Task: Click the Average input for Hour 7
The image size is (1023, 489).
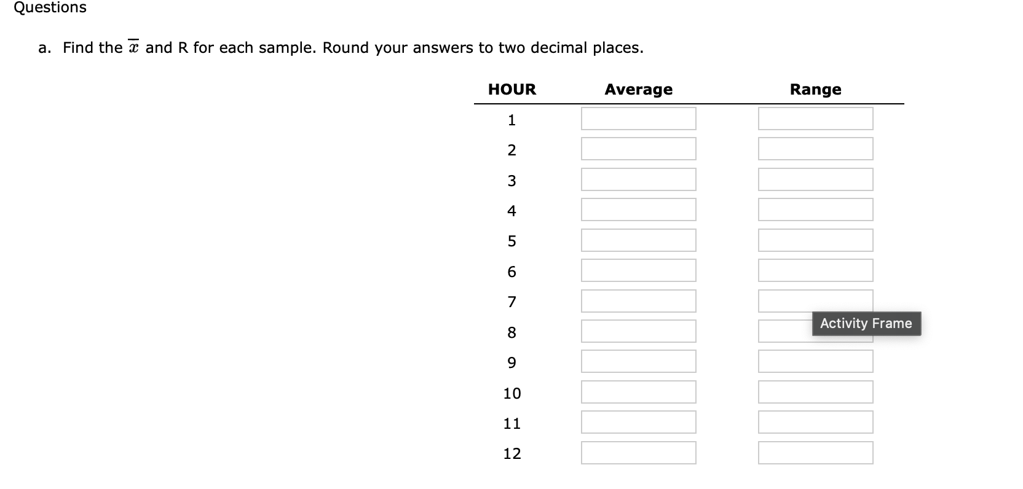Action: tap(638, 300)
